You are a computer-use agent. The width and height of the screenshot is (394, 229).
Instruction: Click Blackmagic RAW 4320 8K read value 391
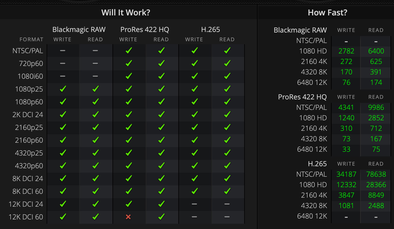[x=376, y=72]
